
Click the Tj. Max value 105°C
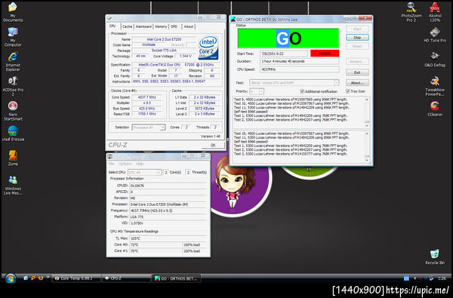point(168,238)
